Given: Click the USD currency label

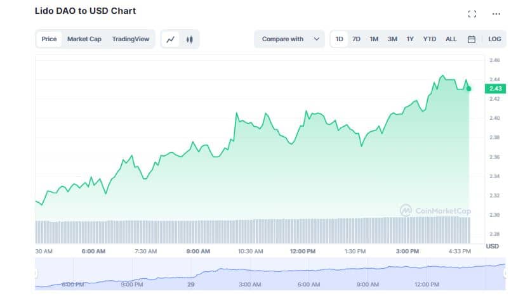Looking at the screenshot, I should coord(493,247).
